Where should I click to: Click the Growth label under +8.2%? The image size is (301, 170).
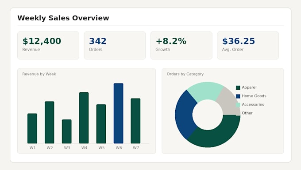[163, 49]
